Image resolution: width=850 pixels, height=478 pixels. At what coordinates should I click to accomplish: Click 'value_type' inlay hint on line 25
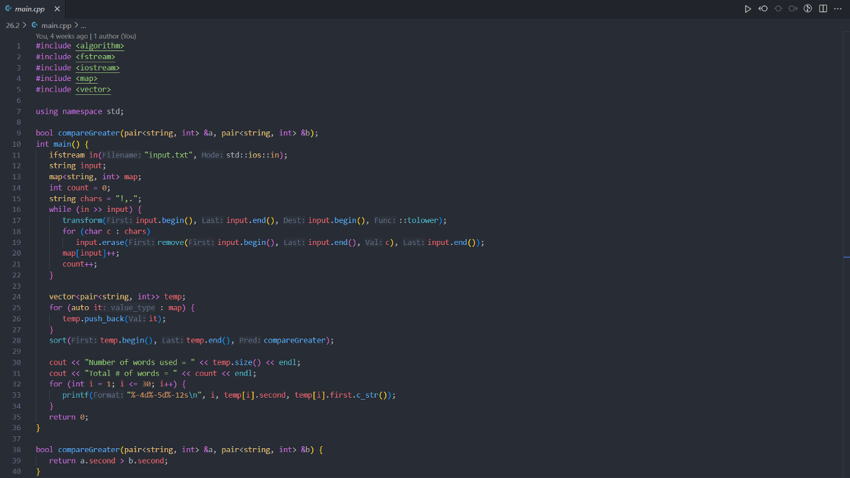tap(133, 307)
